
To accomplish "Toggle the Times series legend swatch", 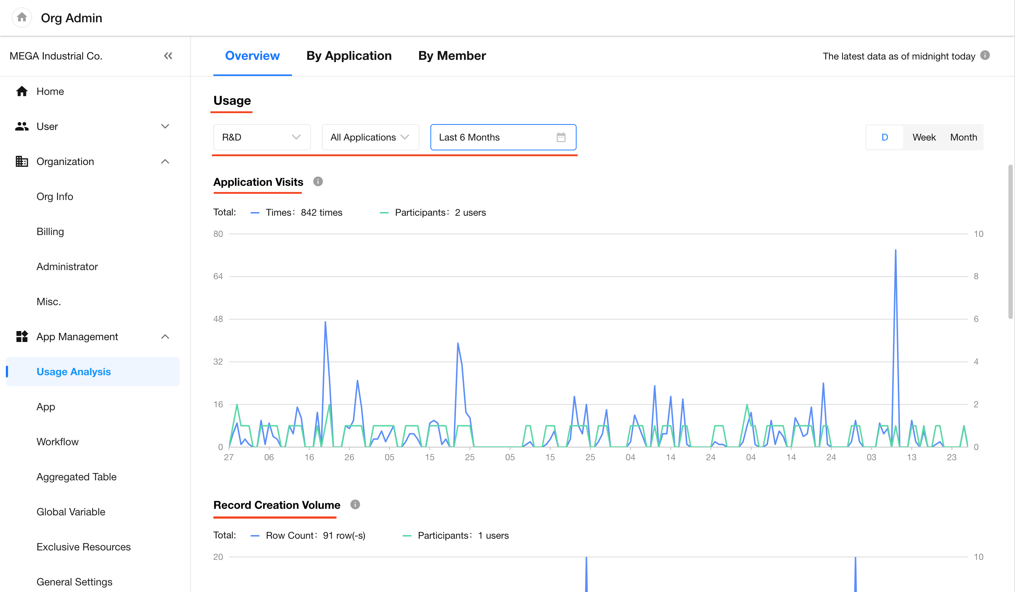I will click(255, 212).
